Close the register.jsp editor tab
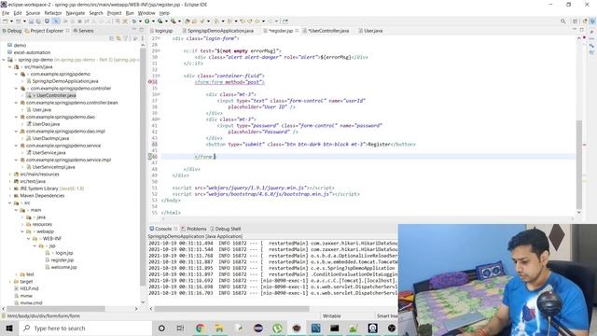 [297, 31]
